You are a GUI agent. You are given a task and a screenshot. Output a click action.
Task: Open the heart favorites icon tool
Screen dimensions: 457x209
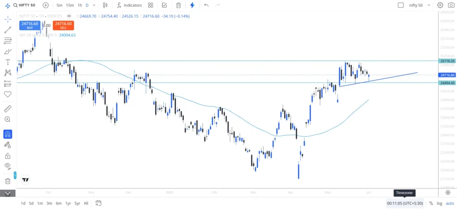[8, 94]
